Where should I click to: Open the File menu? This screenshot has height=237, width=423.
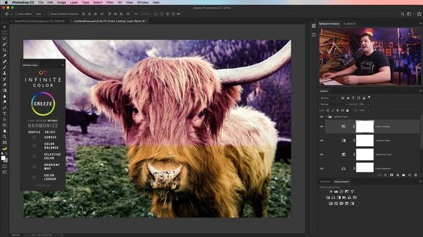coord(41,3)
